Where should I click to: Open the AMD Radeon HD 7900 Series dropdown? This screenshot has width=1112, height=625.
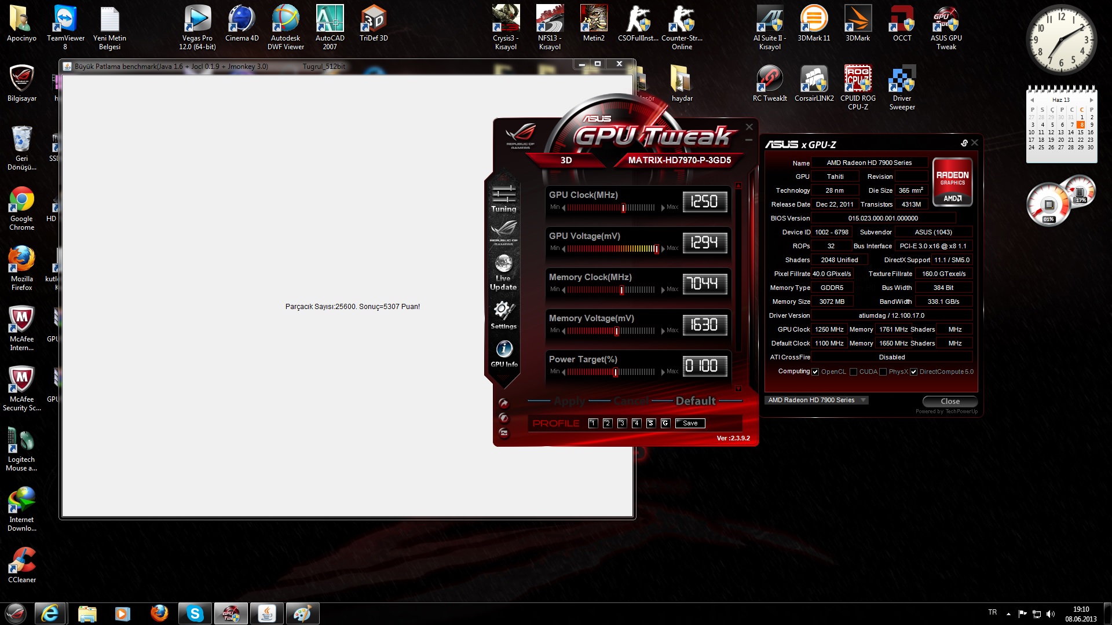pyautogui.click(x=817, y=400)
